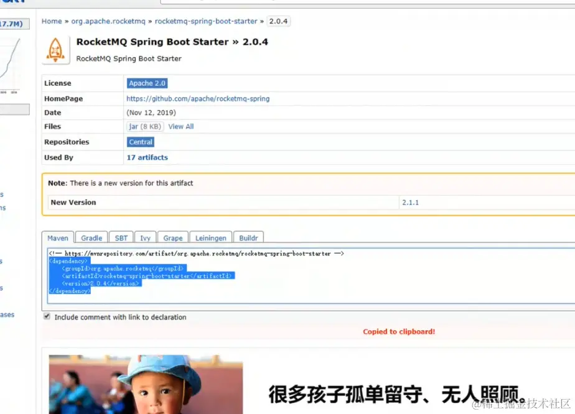This screenshot has height=414, width=575.
Task: Click inside the Maven dependency snippet box
Action: [311, 275]
